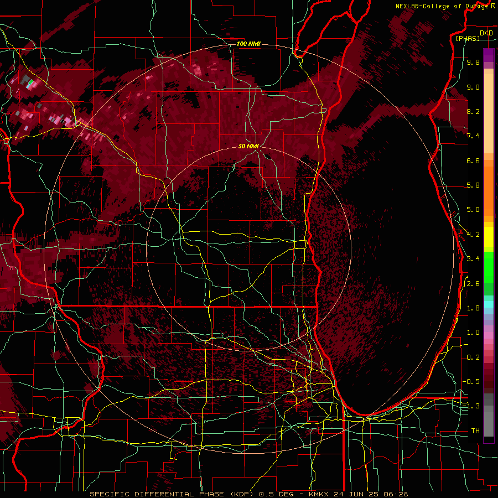
Task: Click the 100 NMI range ring label
Action: click(x=248, y=44)
